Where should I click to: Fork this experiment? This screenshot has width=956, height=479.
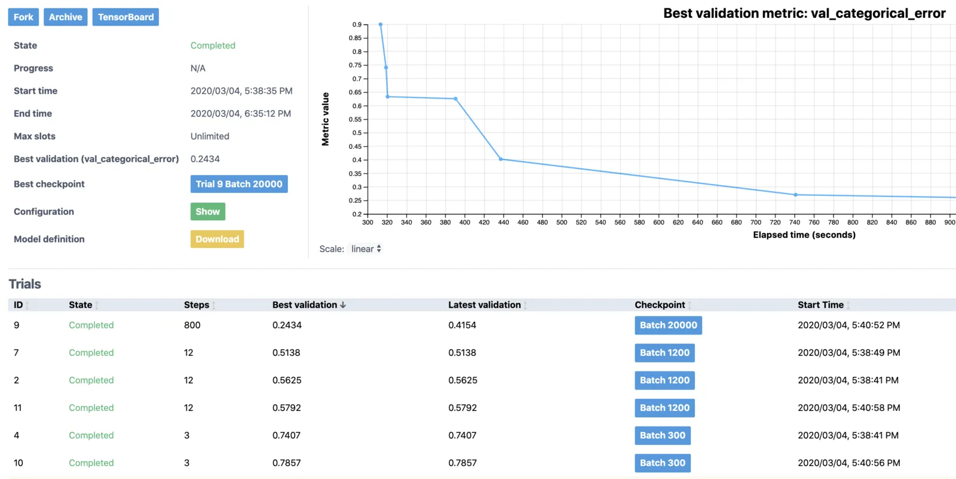[23, 17]
